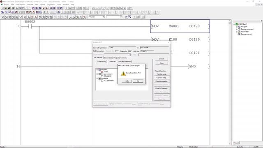Switch to the Common tab

coord(123,58)
